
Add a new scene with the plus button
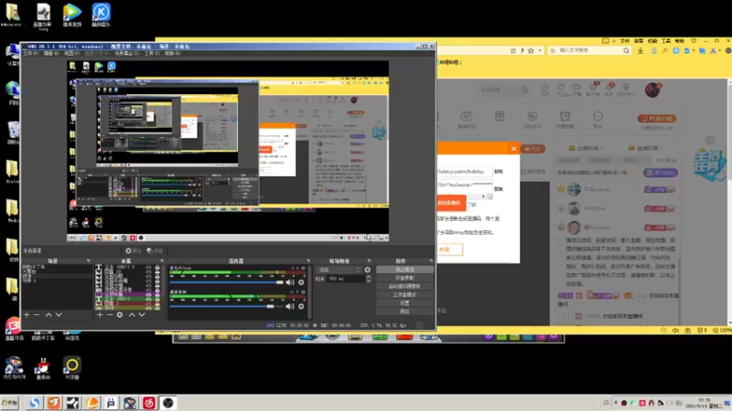point(27,315)
